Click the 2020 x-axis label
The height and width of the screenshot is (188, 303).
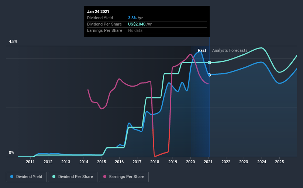[190, 162]
